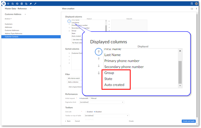Select State in small Displayed list
Screen dimensions: 201x128
pos(74,34)
